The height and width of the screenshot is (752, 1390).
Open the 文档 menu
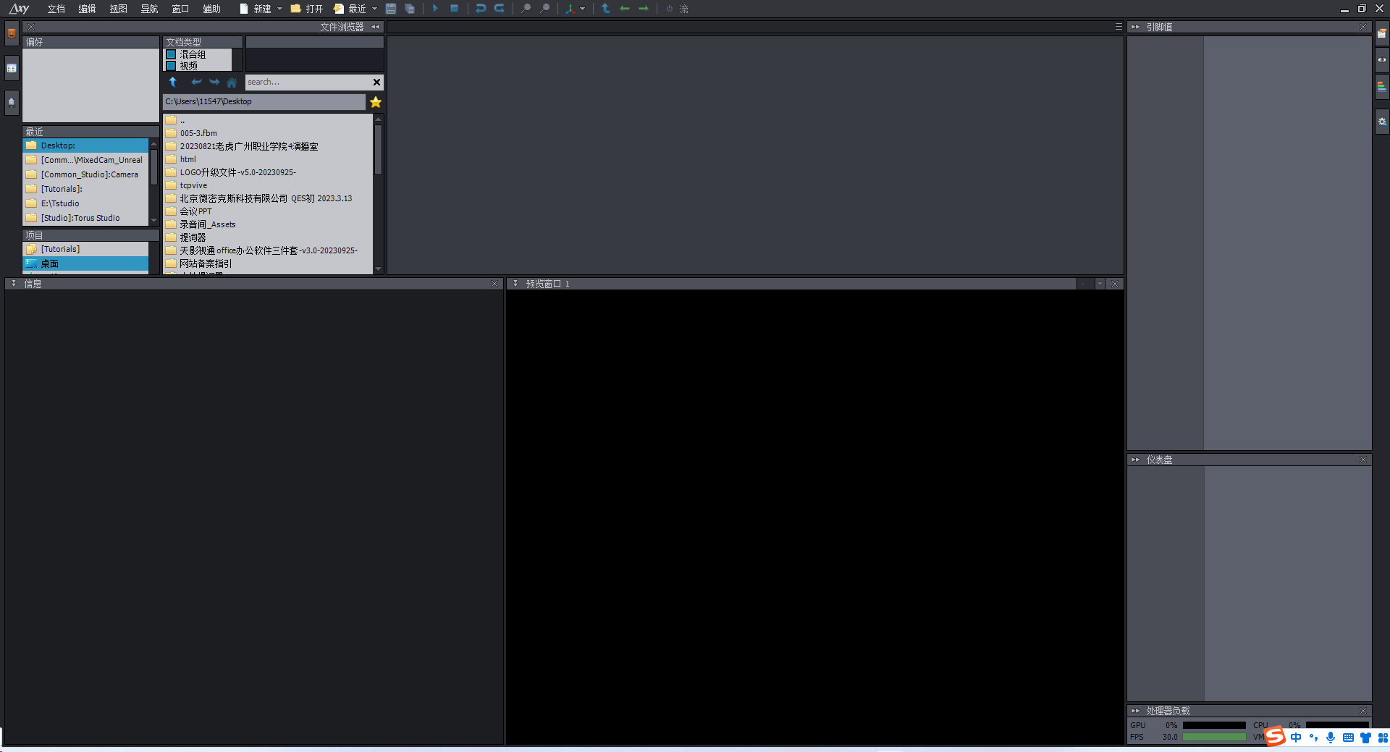pyautogui.click(x=56, y=9)
